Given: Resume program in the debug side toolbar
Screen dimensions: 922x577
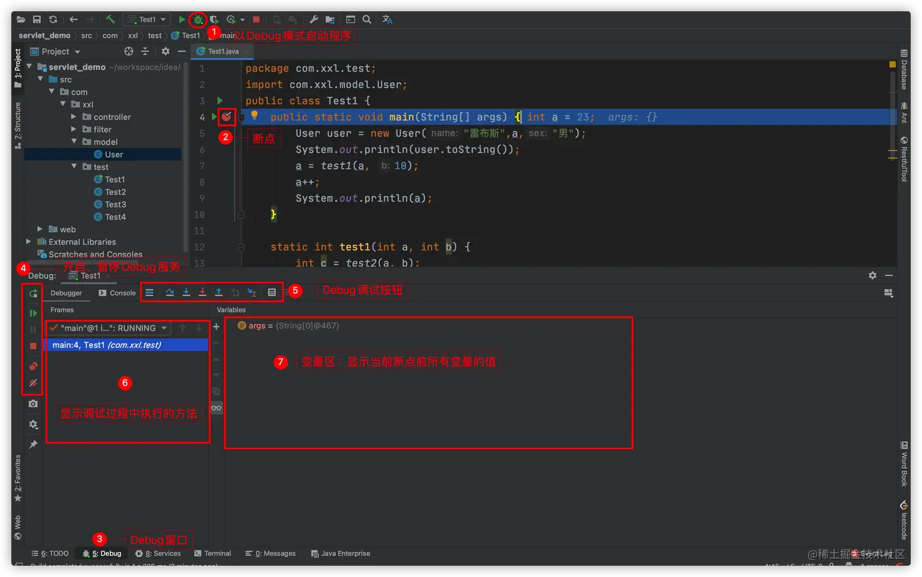Looking at the screenshot, I should click(x=33, y=313).
